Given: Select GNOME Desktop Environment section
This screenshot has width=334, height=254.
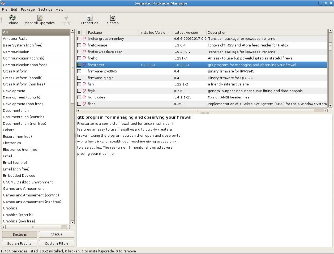Looking at the screenshot, I should [36, 182].
